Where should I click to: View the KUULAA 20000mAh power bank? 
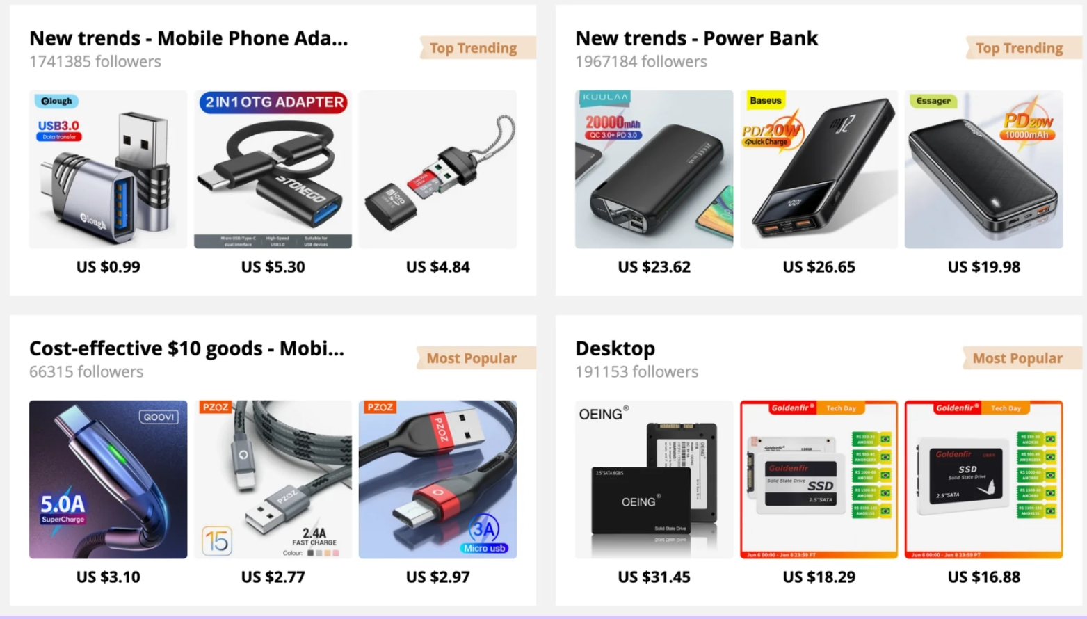click(x=654, y=169)
